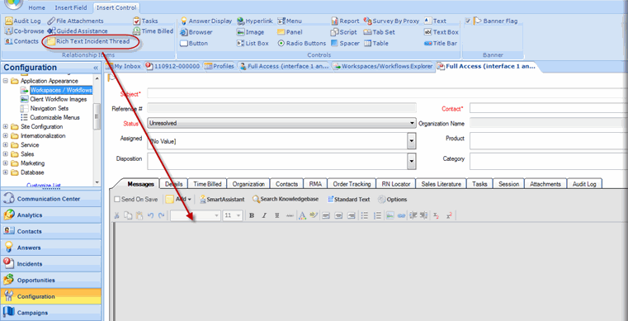Insert the Tasks relationship item
628x321 pixels.
[145, 21]
